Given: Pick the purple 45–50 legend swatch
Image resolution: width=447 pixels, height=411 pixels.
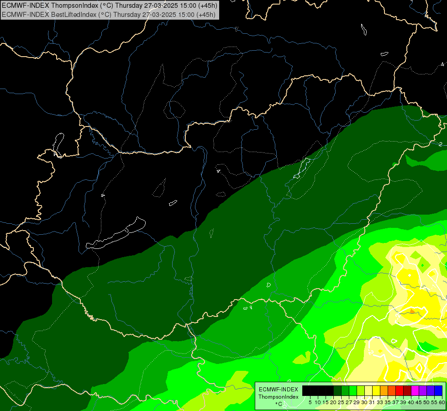Looking at the screenshot, I should click(x=423, y=390).
